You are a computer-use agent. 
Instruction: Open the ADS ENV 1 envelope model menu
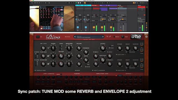pos(121,54)
